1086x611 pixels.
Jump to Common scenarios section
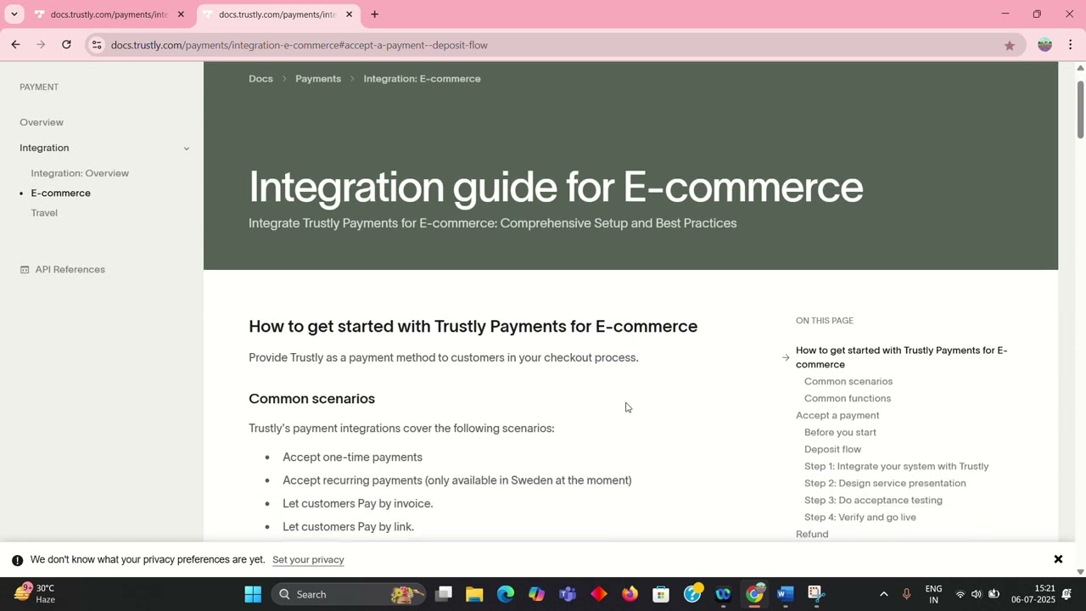[848, 381]
